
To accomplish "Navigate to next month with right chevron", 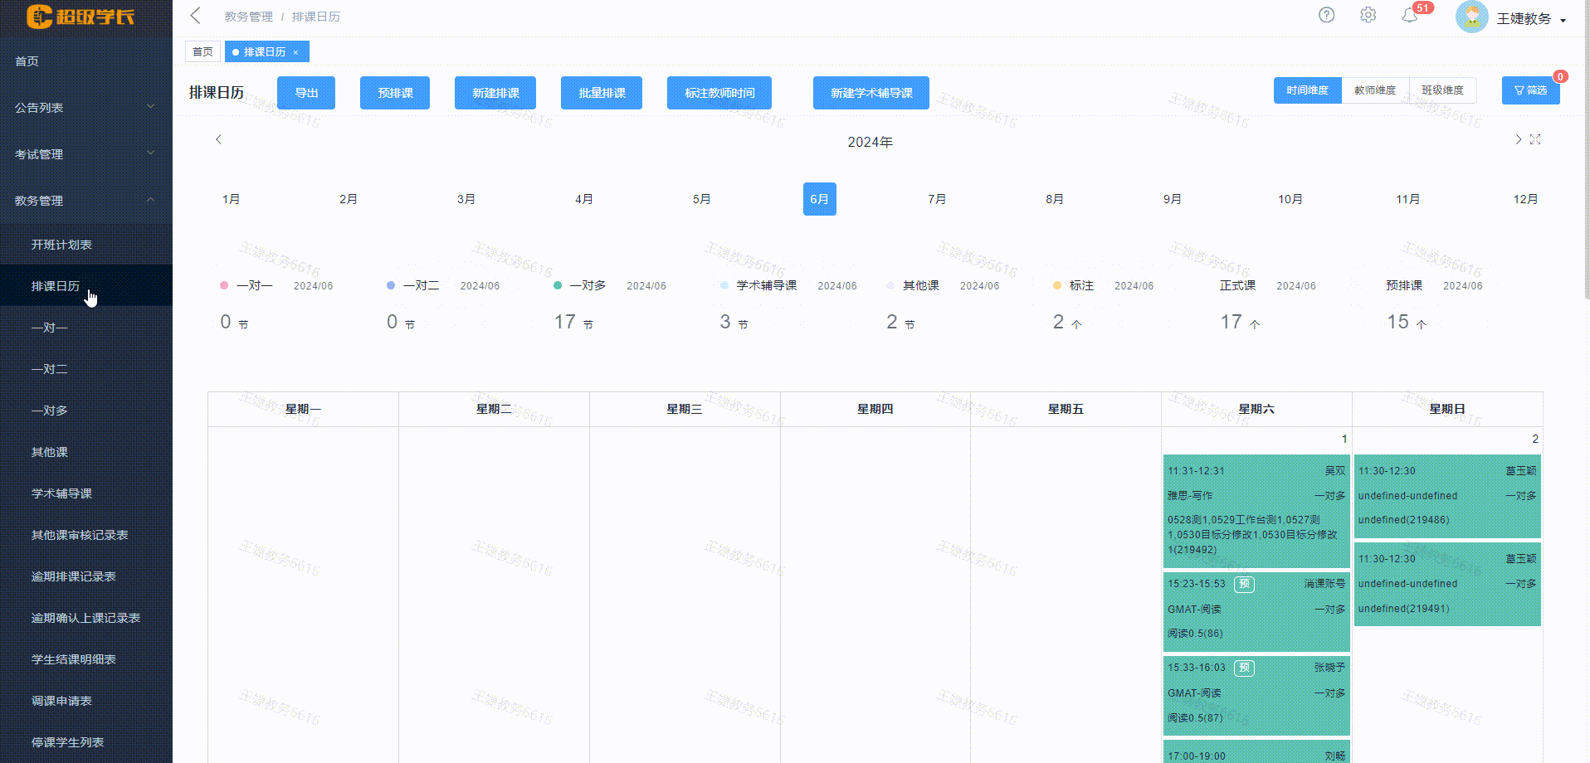I will click(x=1518, y=139).
